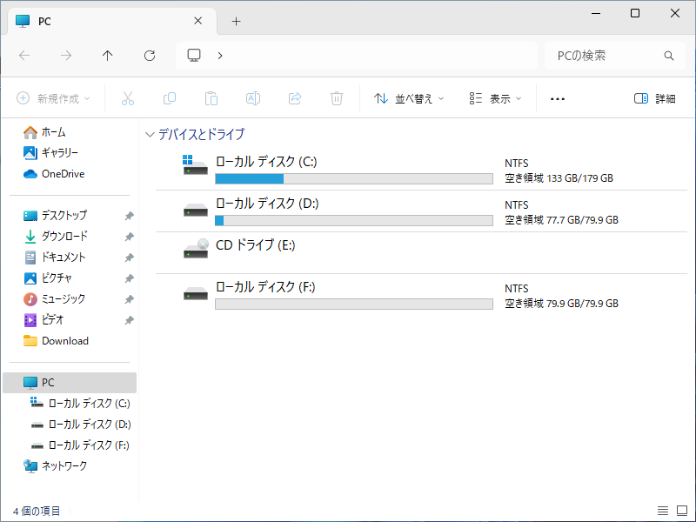This screenshot has width=696, height=522.
Task: Open the ... see more menu
Action: click(557, 98)
